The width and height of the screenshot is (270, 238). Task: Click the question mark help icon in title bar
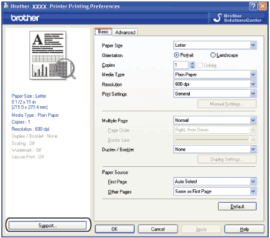253,6
